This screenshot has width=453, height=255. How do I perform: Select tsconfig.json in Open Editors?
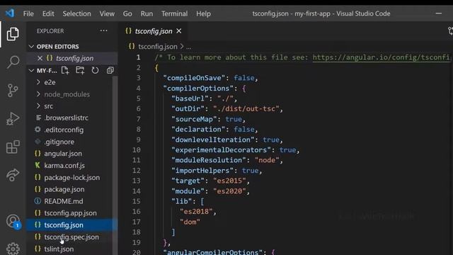pos(74,58)
